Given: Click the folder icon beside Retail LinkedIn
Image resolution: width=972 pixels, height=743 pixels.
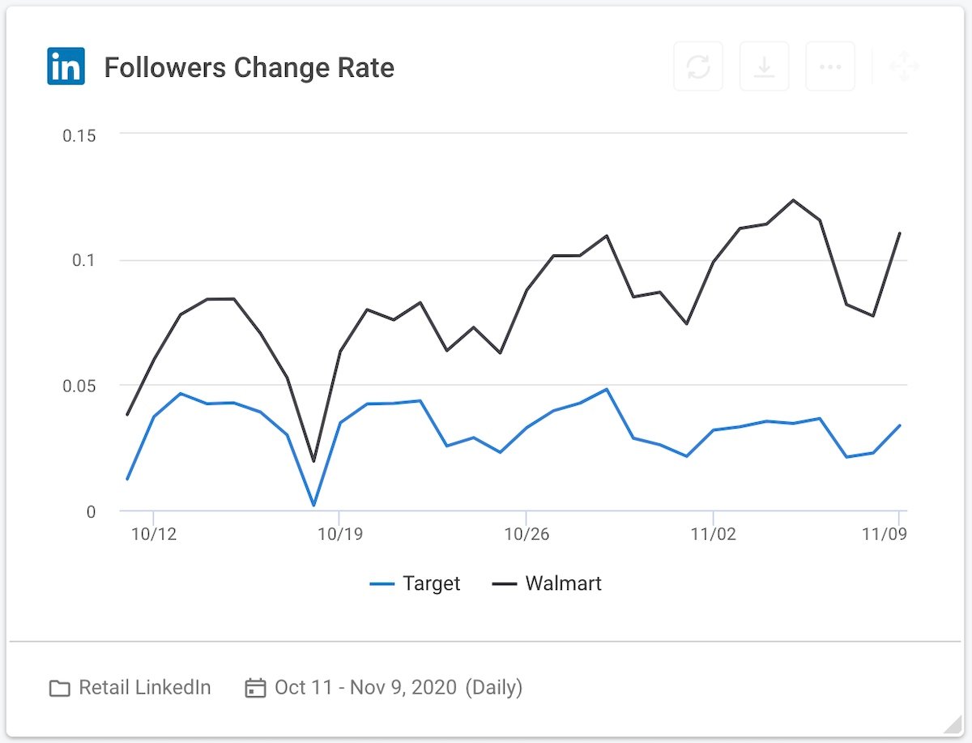Looking at the screenshot, I should [59, 689].
